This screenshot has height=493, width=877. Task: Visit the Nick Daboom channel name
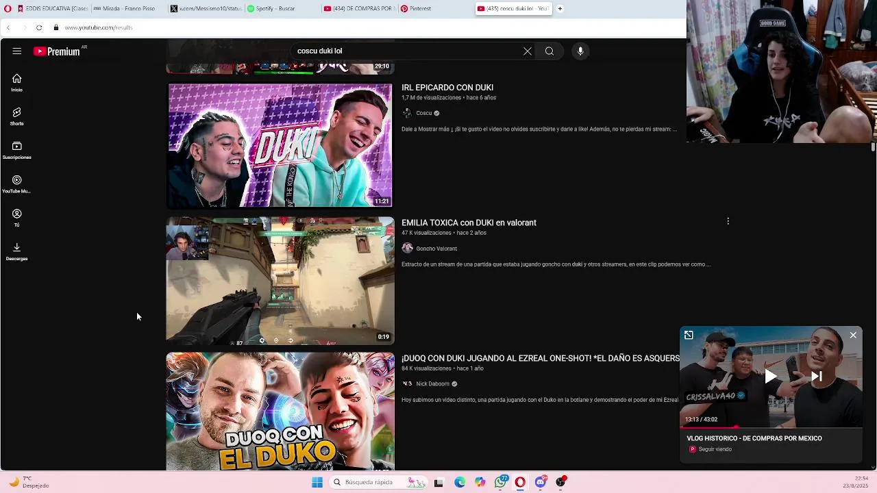tap(432, 384)
